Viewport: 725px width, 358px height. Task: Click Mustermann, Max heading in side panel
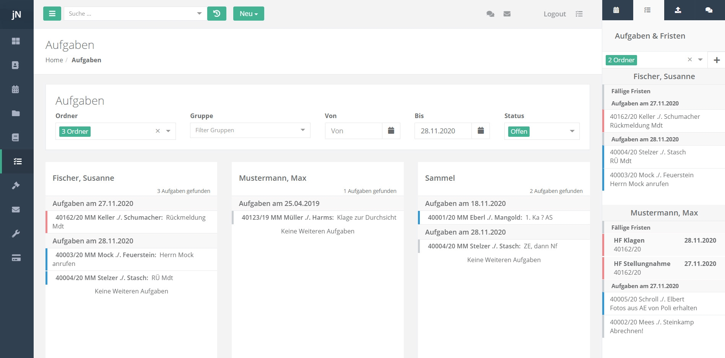[x=664, y=213]
